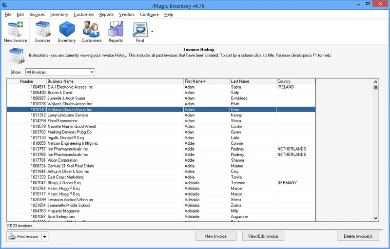Open the Configure menu

pyautogui.click(x=149, y=15)
